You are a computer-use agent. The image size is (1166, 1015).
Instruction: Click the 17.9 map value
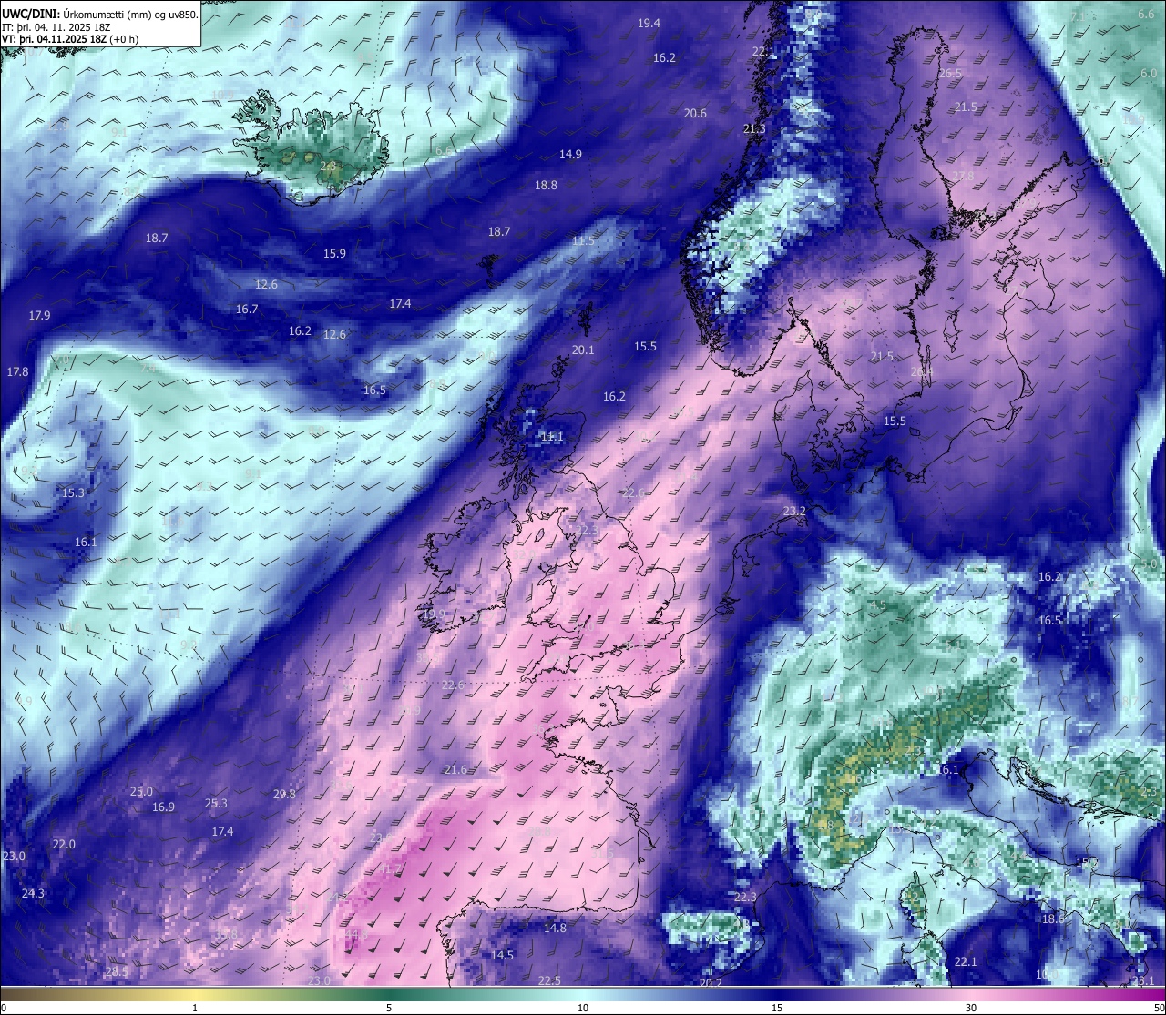pyautogui.click(x=39, y=316)
